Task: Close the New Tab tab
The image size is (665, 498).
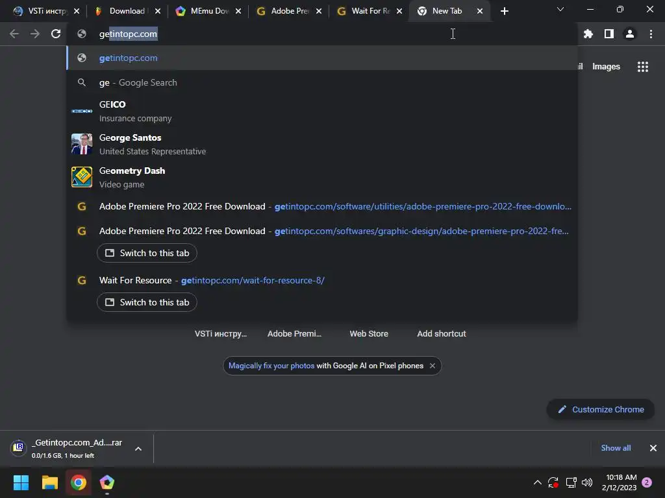Action: pyautogui.click(x=480, y=11)
